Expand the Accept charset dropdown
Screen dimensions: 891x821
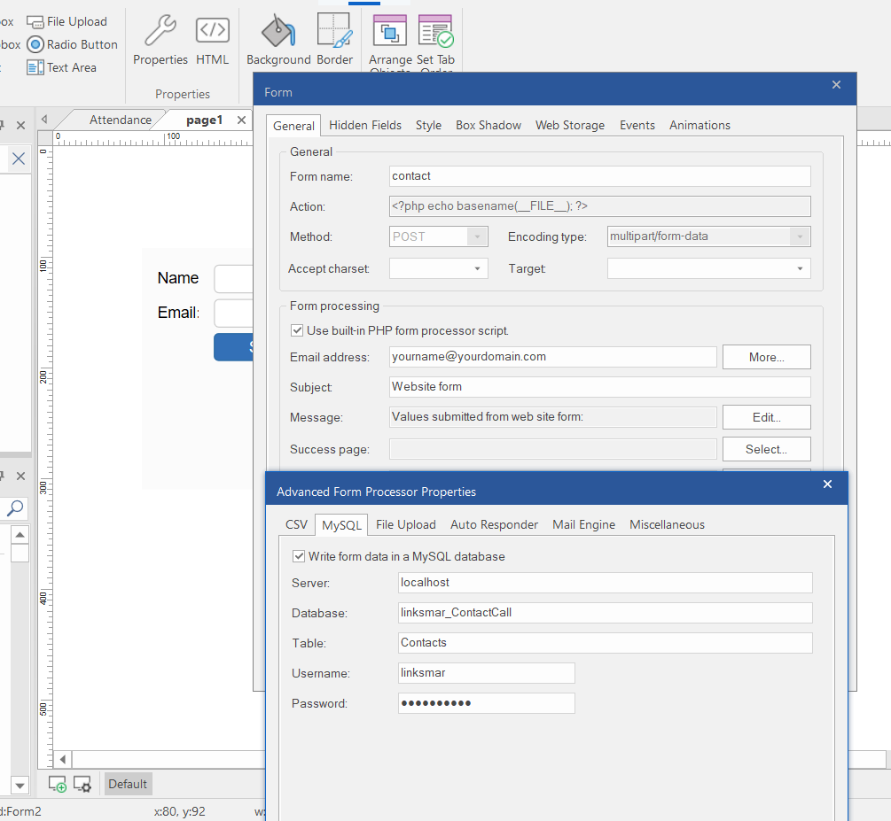pyautogui.click(x=477, y=268)
